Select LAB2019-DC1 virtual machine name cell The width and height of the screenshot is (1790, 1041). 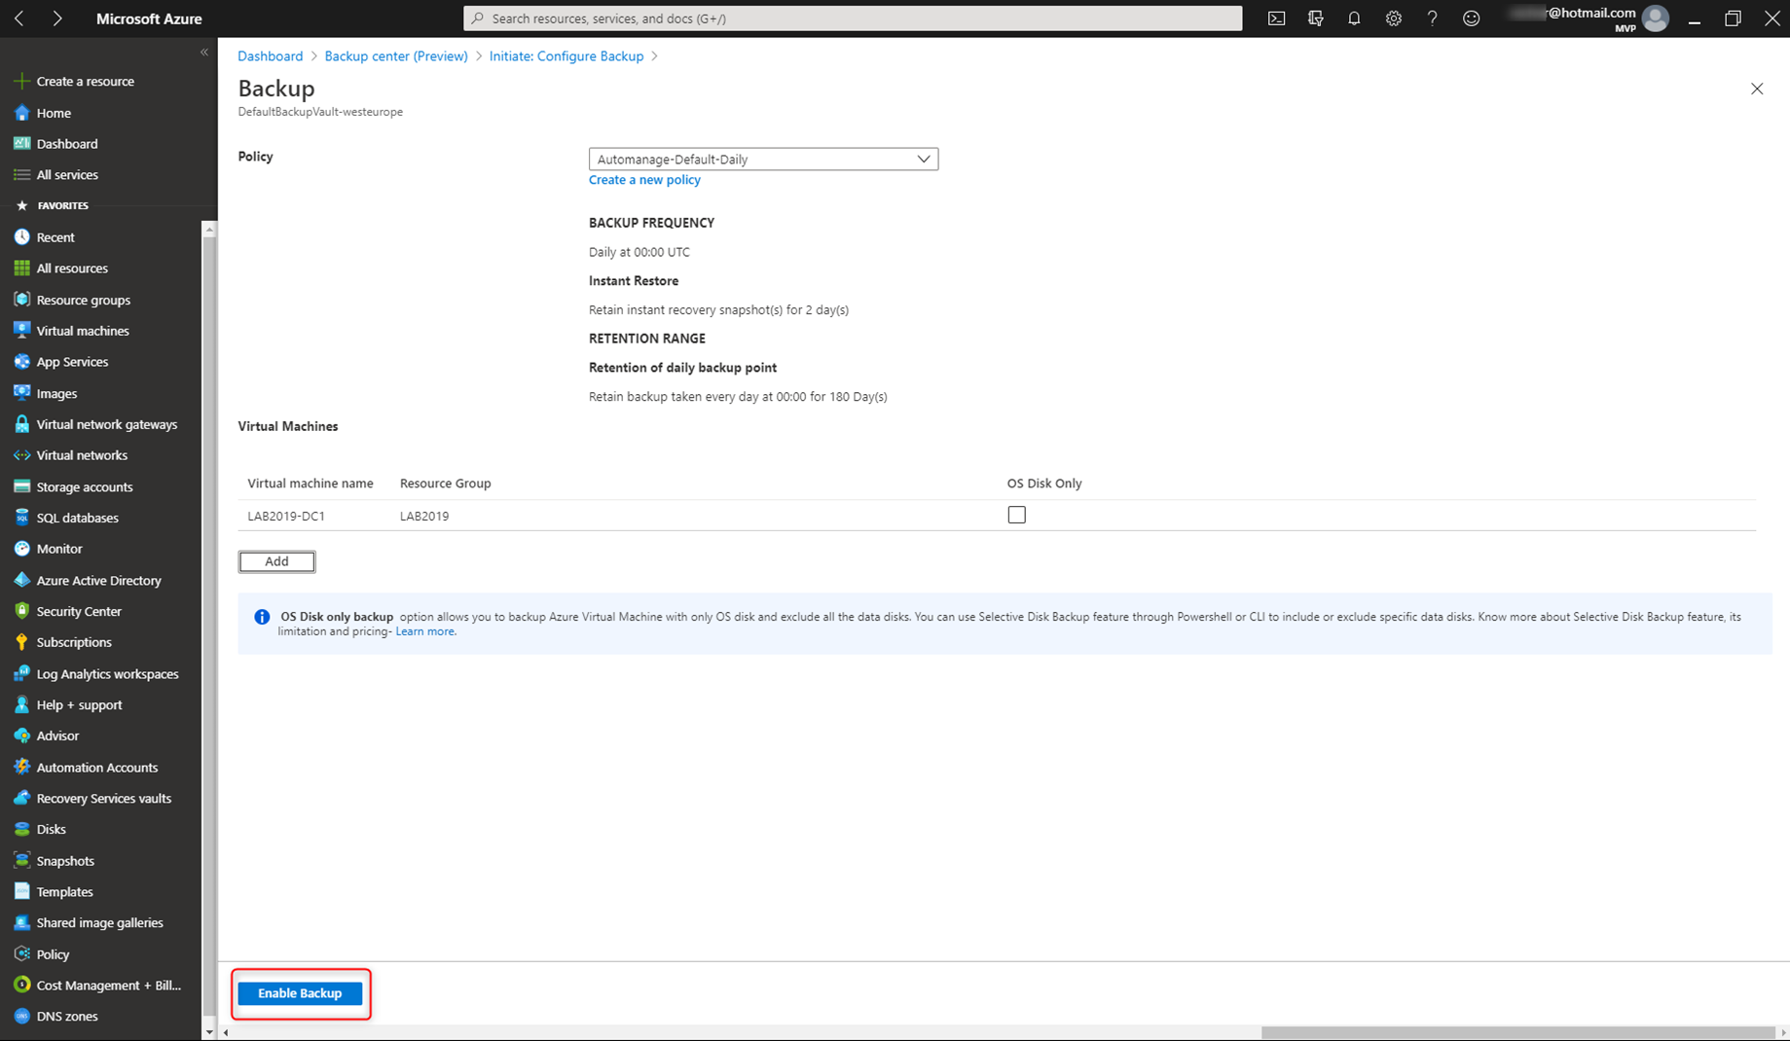(286, 516)
